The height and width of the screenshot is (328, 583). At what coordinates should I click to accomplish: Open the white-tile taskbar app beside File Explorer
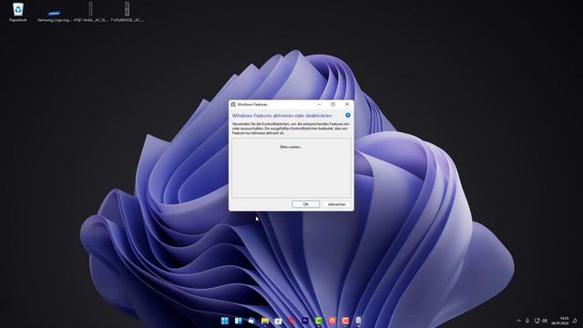pyautogui.click(x=279, y=321)
